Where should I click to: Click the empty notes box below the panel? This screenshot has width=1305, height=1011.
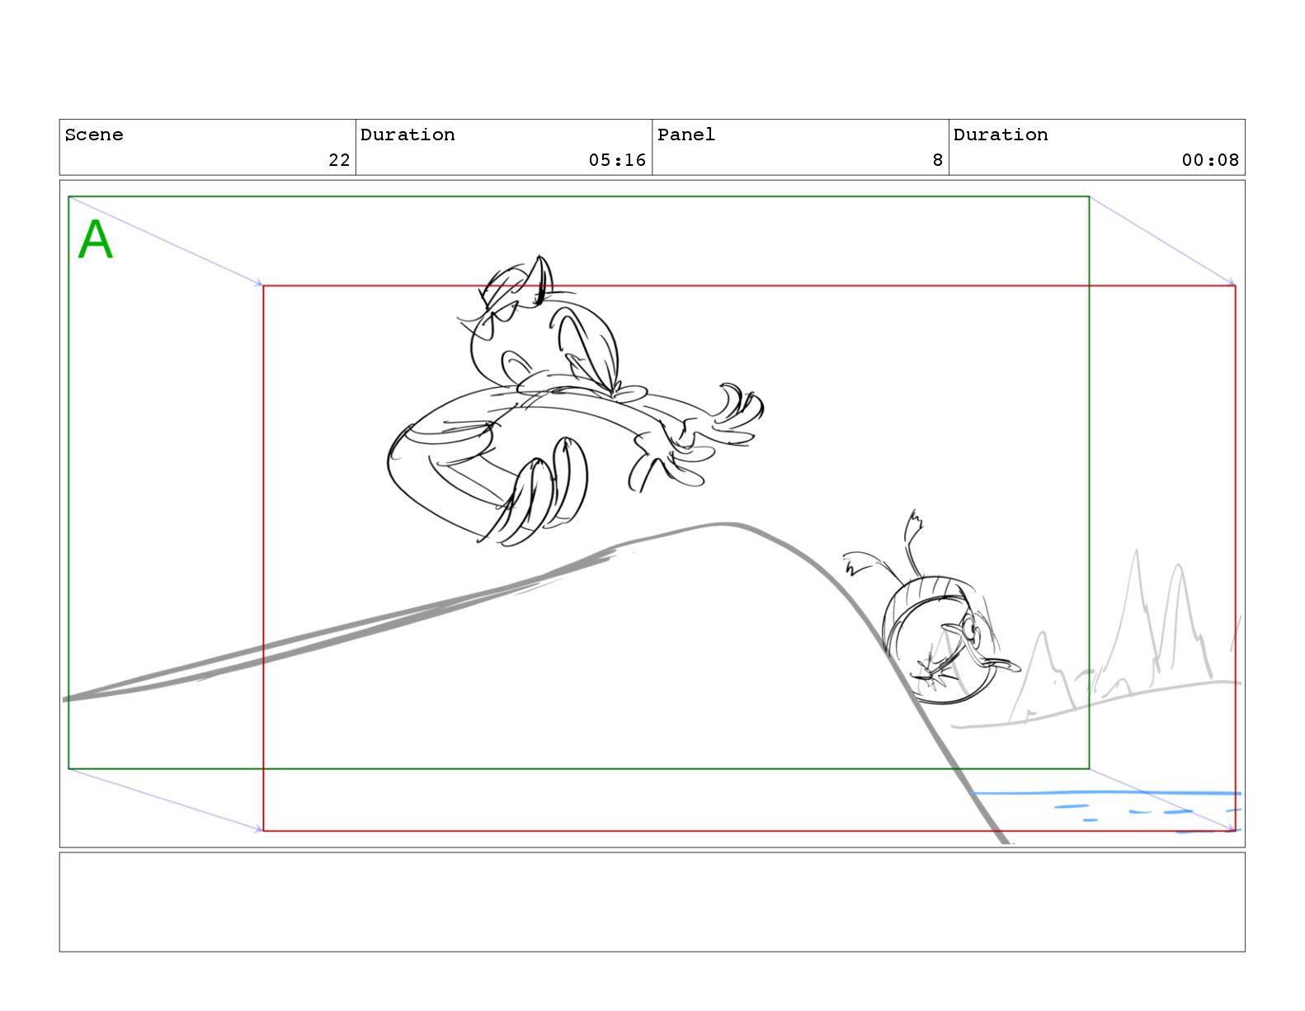coord(652,902)
